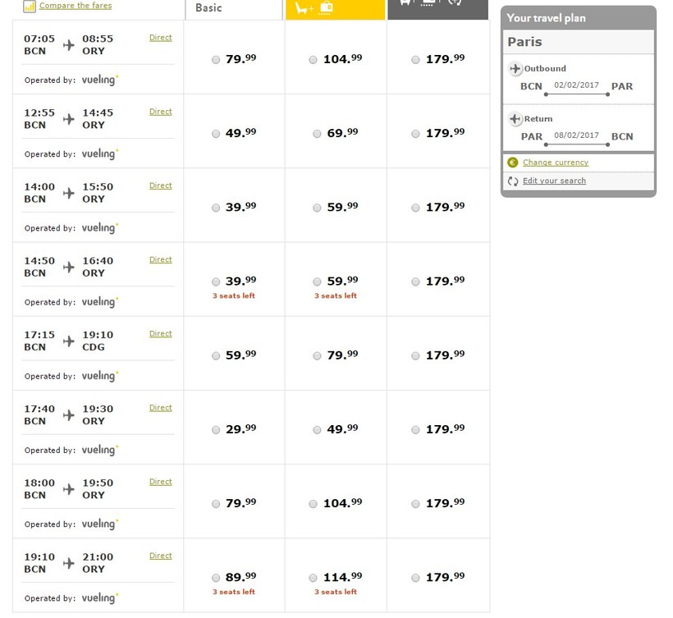Select the 39.99 Basic fare for 14:00 flight
This screenshot has height=618, width=673.
pos(216,208)
